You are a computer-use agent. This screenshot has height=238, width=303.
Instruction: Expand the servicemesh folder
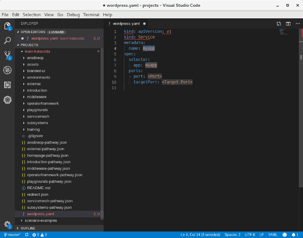tap(37, 116)
